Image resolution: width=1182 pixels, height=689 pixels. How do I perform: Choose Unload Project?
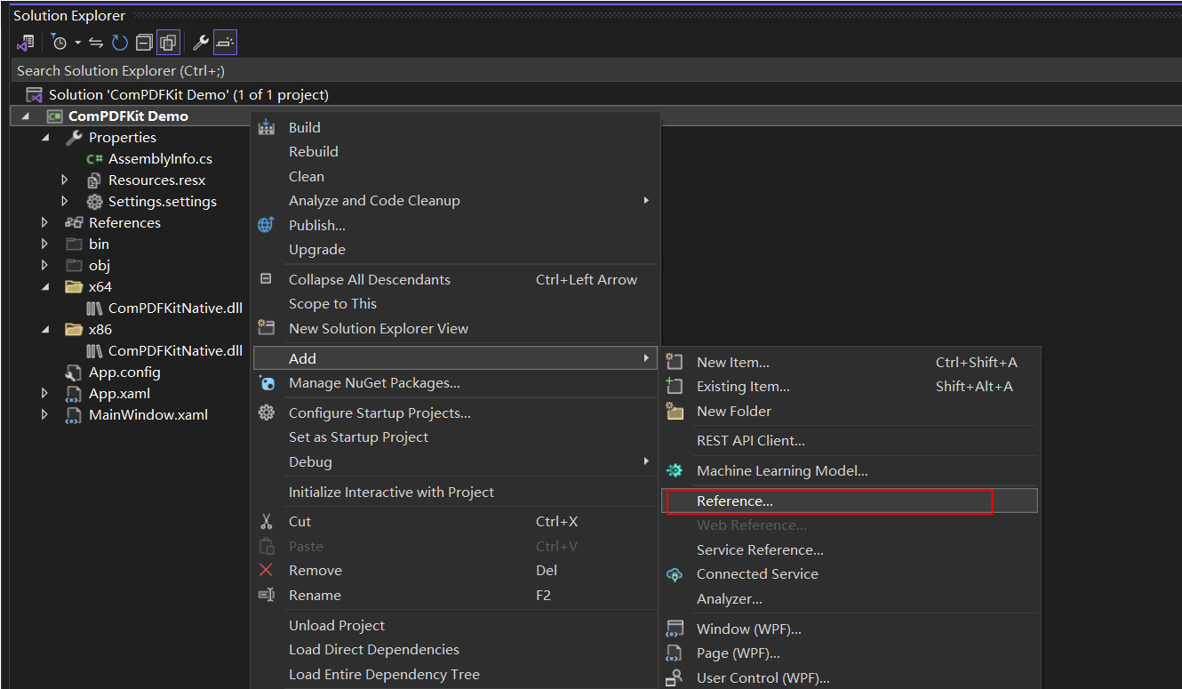tap(337, 625)
